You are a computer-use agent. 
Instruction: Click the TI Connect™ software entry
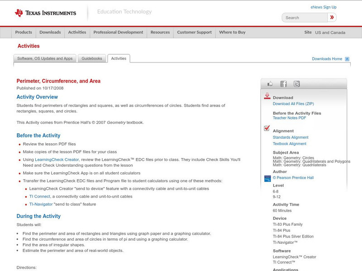(284, 262)
